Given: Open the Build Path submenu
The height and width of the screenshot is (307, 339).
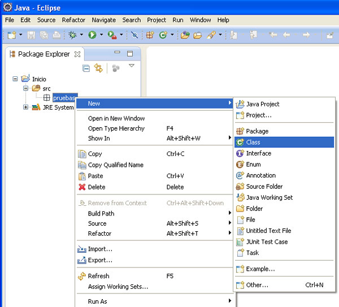Looking at the screenshot, I should pos(155,214).
